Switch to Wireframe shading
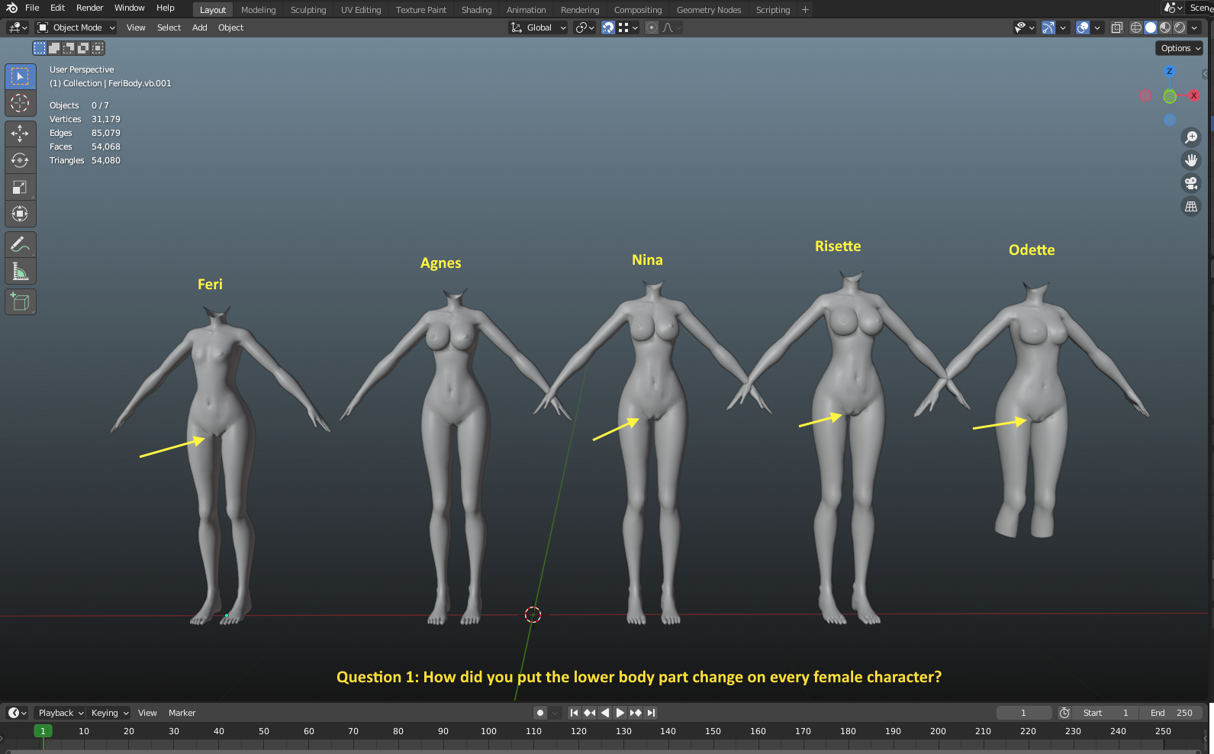 [1136, 27]
